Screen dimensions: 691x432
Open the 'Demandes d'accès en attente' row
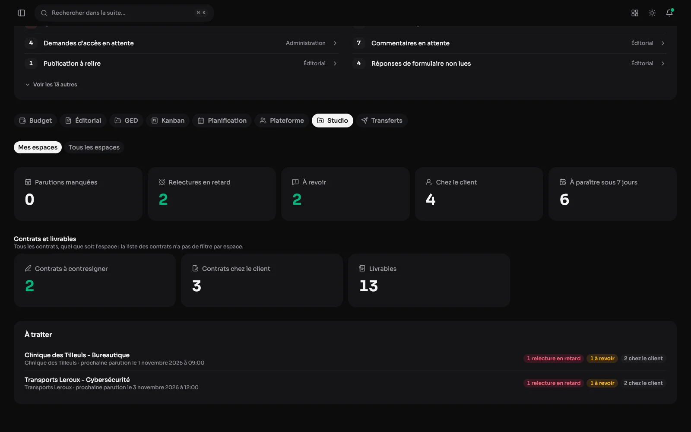tap(181, 43)
